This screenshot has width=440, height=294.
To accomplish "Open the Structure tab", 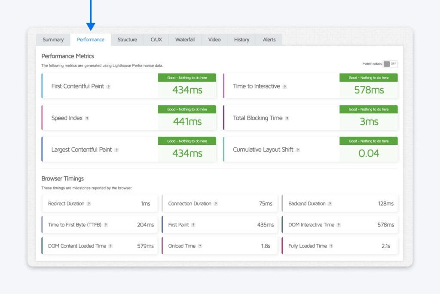I will pos(127,40).
